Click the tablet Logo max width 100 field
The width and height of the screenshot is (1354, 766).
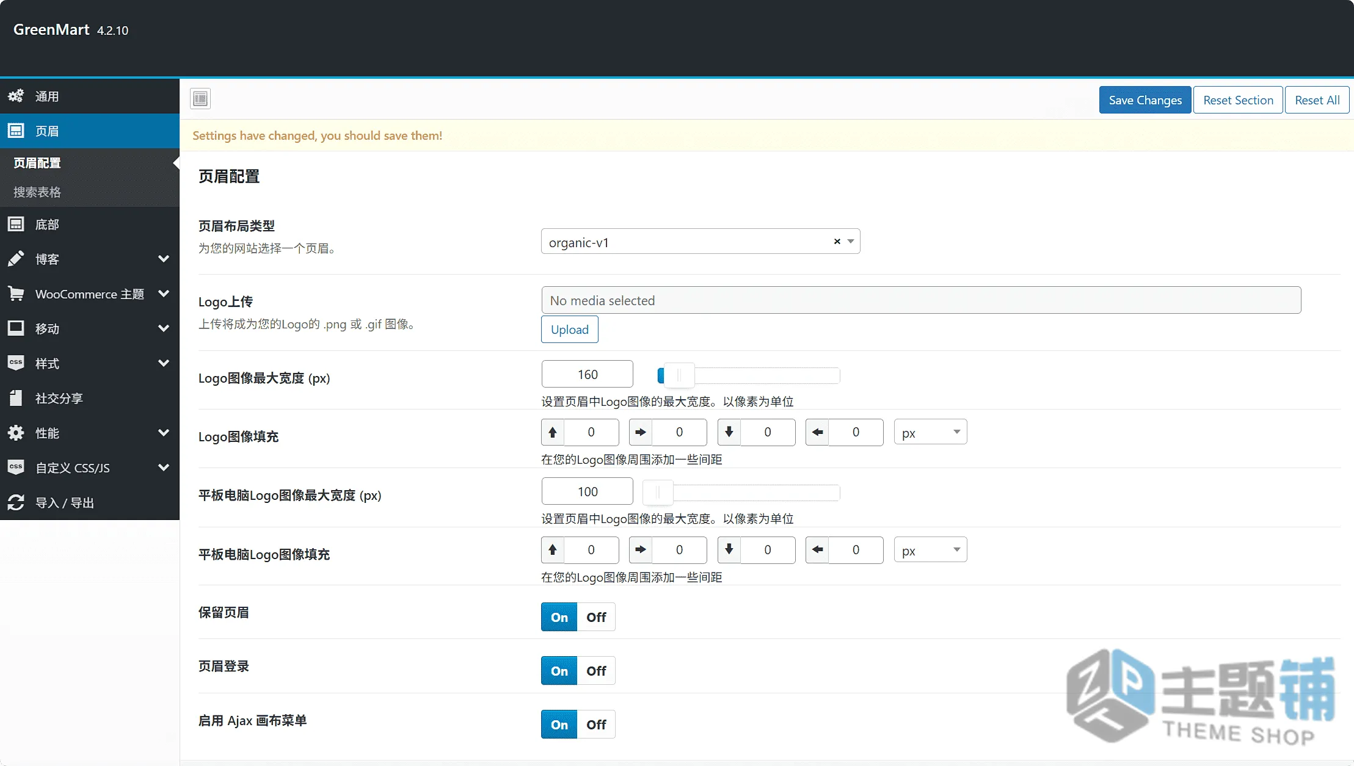pyautogui.click(x=588, y=491)
